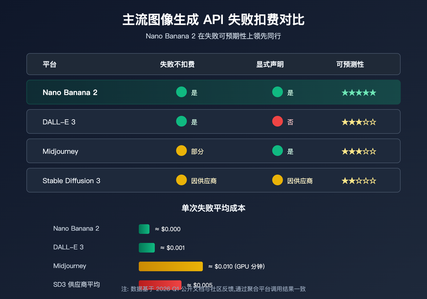Click the green status dot beside Nano Banana 2
The image size is (427, 299).
point(181,92)
